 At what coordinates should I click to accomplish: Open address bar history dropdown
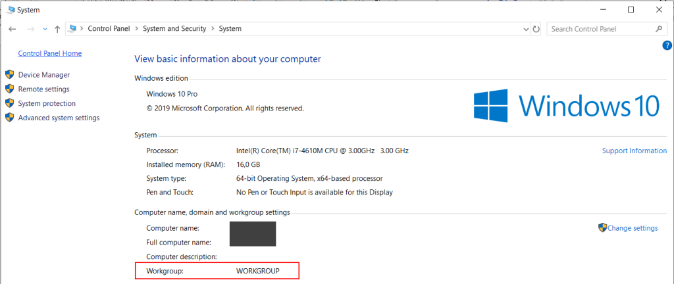coord(526,29)
